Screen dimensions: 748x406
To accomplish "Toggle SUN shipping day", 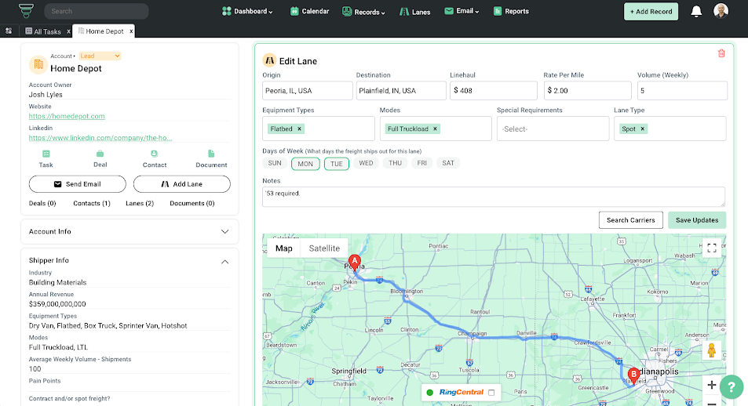I will tap(274, 163).
